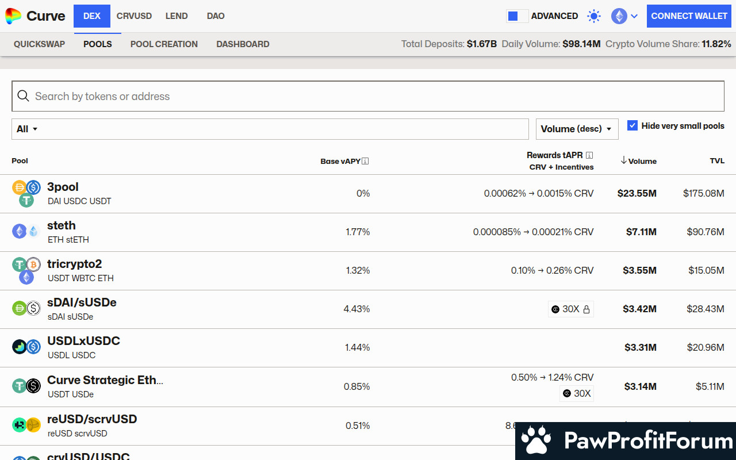Switch theme using the sun icon
Viewport: 736px width, 460px height.
[x=593, y=16]
